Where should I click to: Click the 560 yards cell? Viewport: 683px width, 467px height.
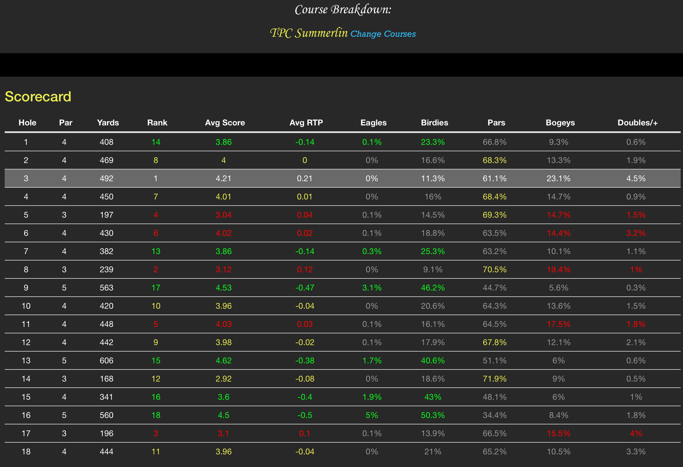(x=106, y=415)
